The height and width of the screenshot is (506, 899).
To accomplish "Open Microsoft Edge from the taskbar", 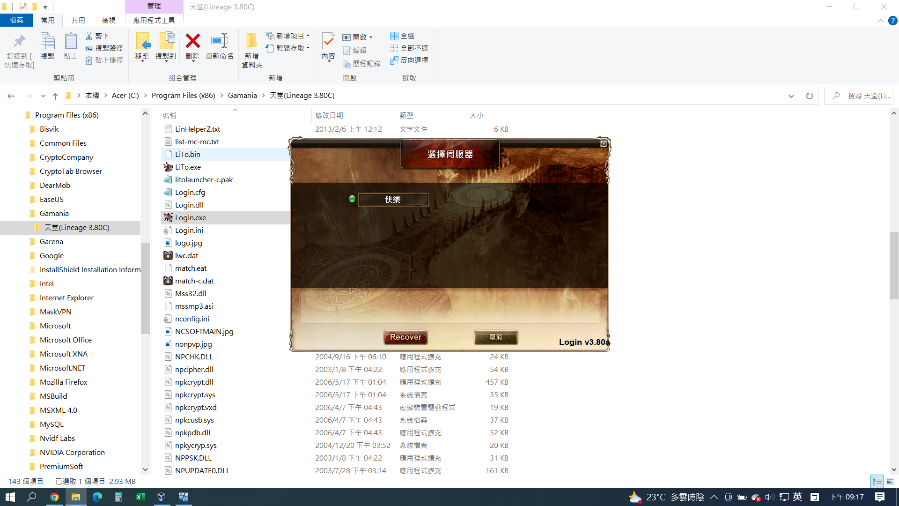I will [97, 497].
